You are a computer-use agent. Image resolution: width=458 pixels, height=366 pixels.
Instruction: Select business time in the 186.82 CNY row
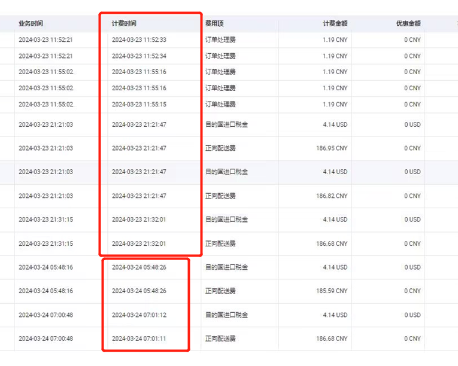[x=46, y=196]
